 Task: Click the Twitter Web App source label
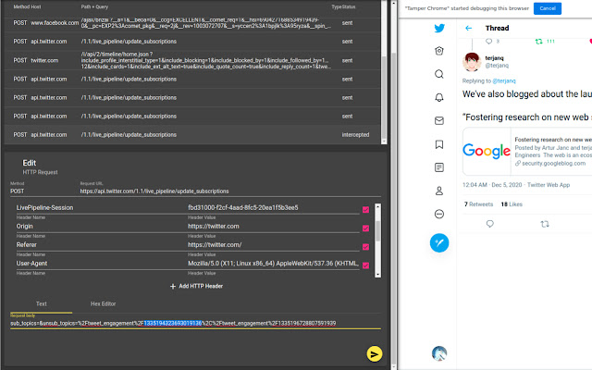pyautogui.click(x=549, y=185)
